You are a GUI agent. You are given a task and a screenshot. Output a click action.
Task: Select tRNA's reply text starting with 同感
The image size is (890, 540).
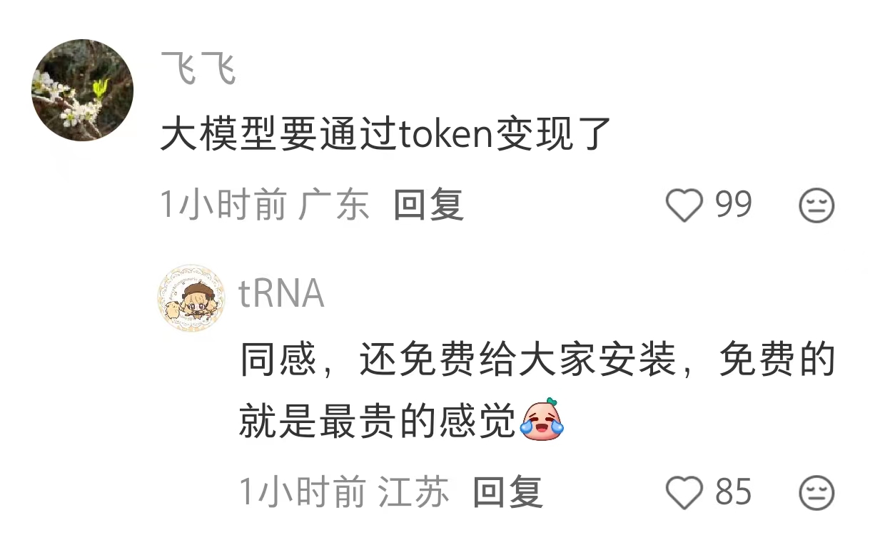tap(537, 392)
